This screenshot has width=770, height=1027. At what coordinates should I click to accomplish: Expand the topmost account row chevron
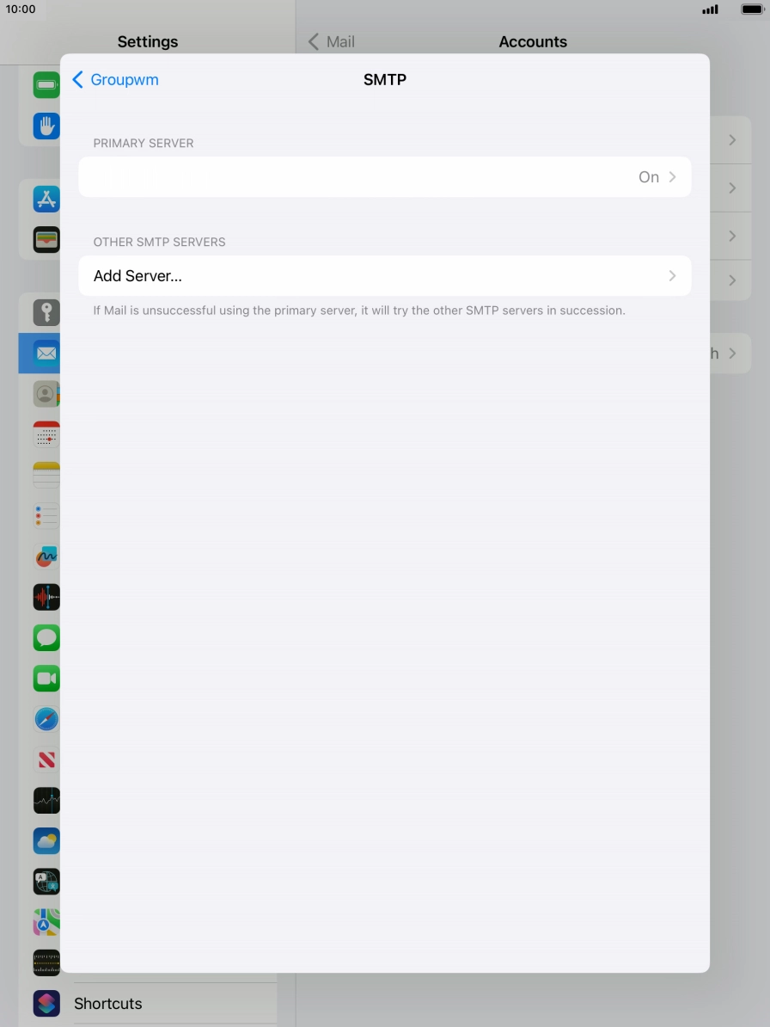tap(732, 139)
